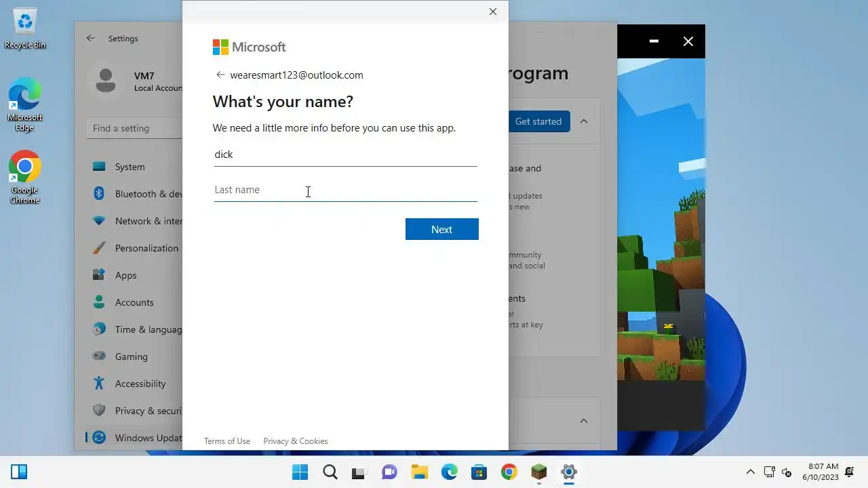Select the Windows Update icon in Settings
This screenshot has height=488, width=868.
[x=99, y=438]
